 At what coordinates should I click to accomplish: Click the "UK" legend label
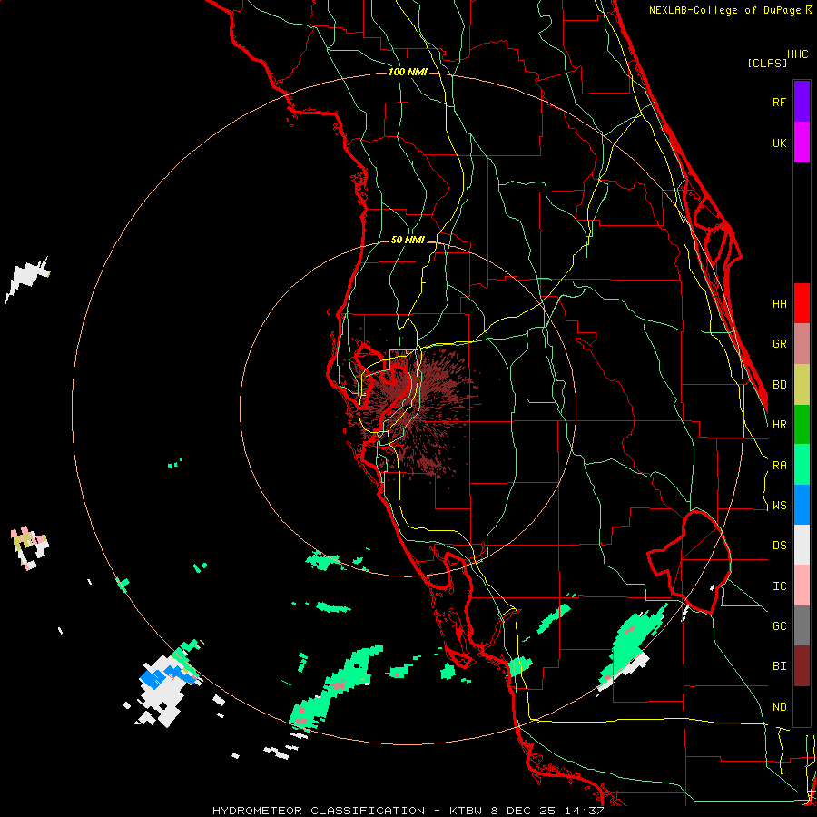(779, 143)
